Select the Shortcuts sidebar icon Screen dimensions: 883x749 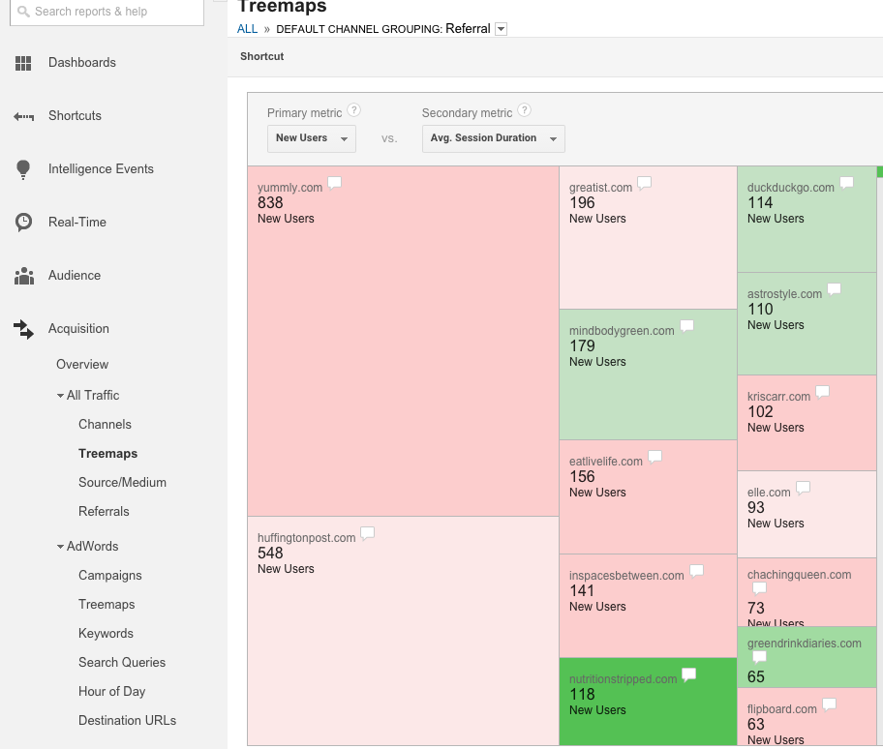[23, 115]
